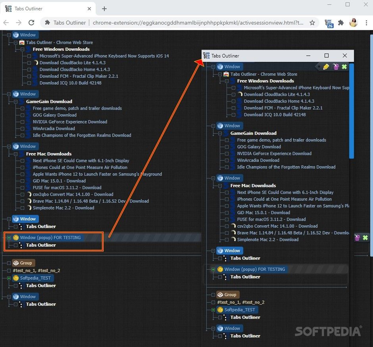The height and width of the screenshot is (347, 373).
Task: Click the yellow popup-window icon of FOR TESTING in the main window
Action: [16, 238]
